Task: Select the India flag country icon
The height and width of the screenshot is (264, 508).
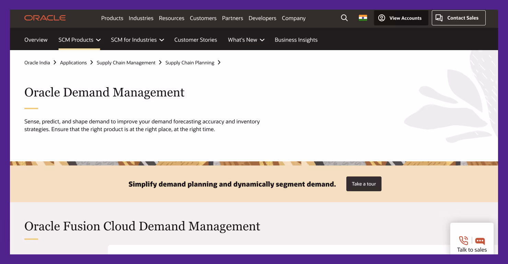Action: pos(363,18)
